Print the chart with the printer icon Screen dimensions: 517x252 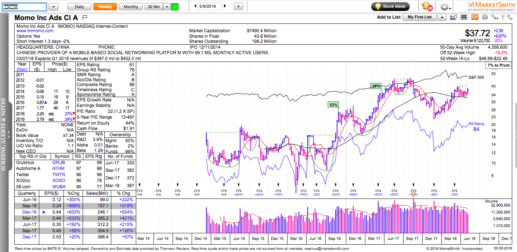(485, 17)
